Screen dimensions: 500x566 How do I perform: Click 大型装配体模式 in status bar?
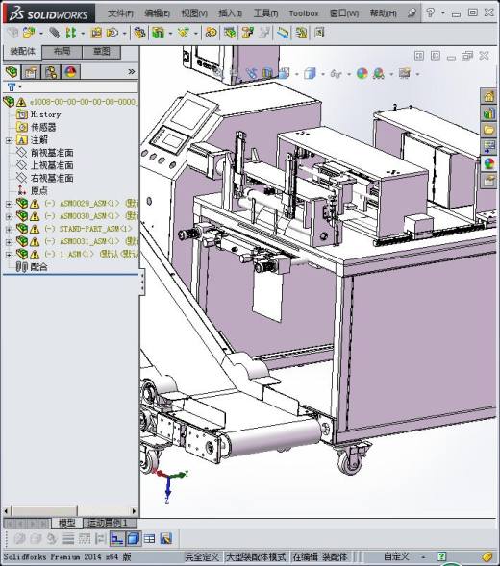[x=256, y=556]
